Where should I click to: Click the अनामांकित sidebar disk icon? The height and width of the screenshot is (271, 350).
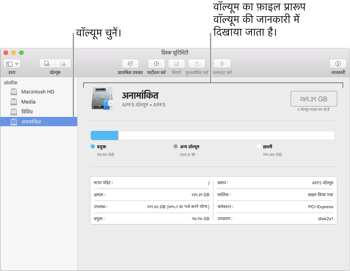point(14,122)
